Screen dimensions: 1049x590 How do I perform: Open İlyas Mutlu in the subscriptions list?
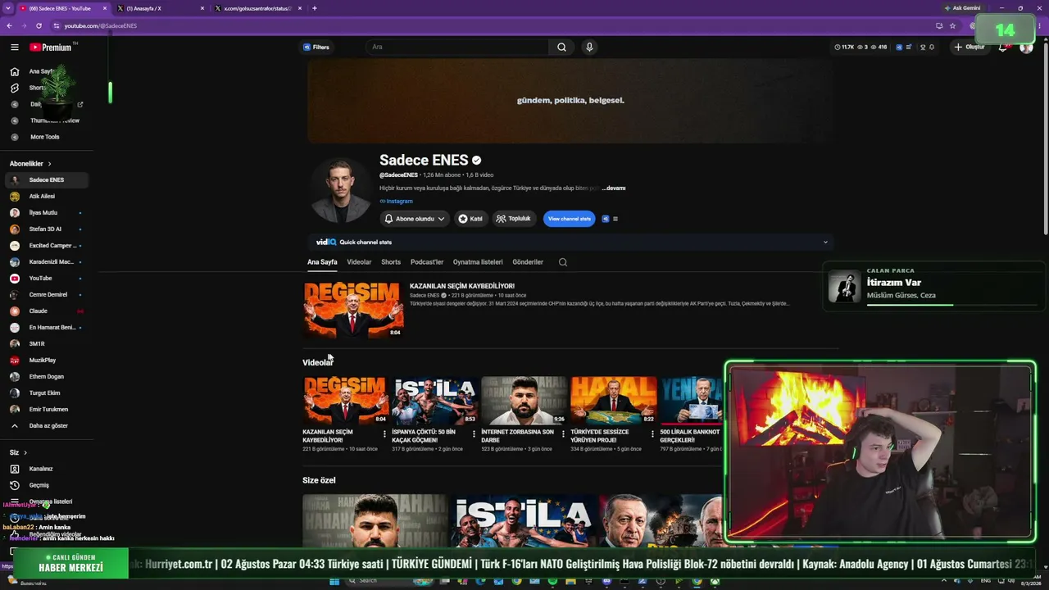47,213
